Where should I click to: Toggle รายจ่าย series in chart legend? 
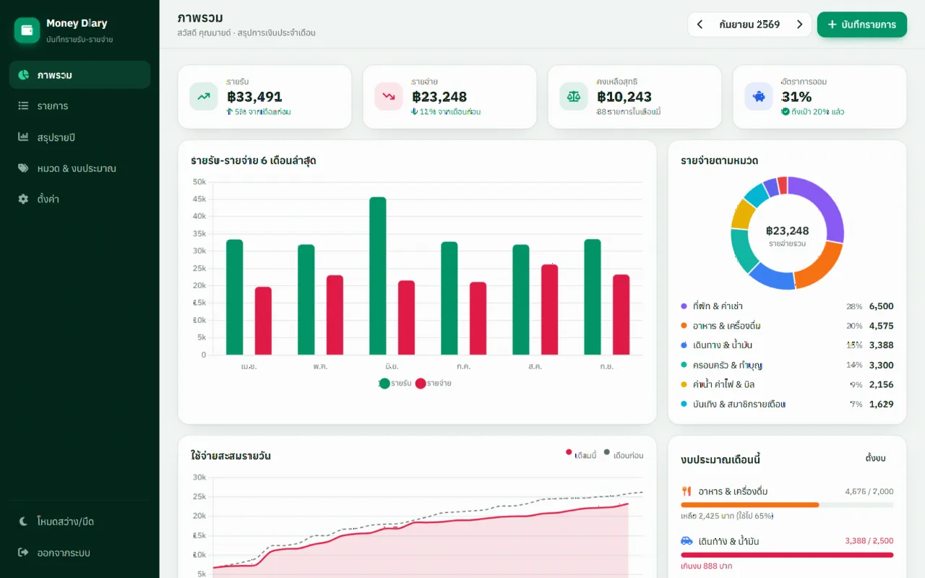pyautogui.click(x=434, y=384)
